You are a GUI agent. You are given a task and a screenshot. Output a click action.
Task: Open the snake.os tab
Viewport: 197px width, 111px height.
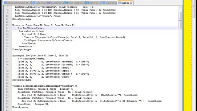coord(110,3)
